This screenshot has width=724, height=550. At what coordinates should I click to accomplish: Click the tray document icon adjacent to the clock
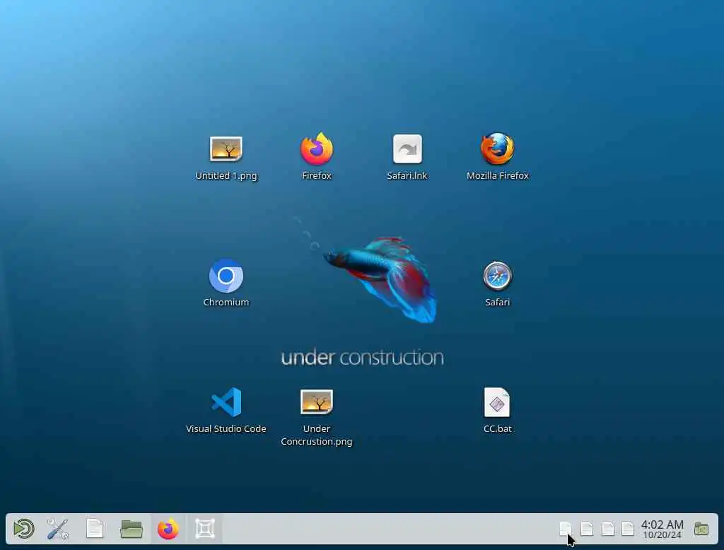click(628, 529)
